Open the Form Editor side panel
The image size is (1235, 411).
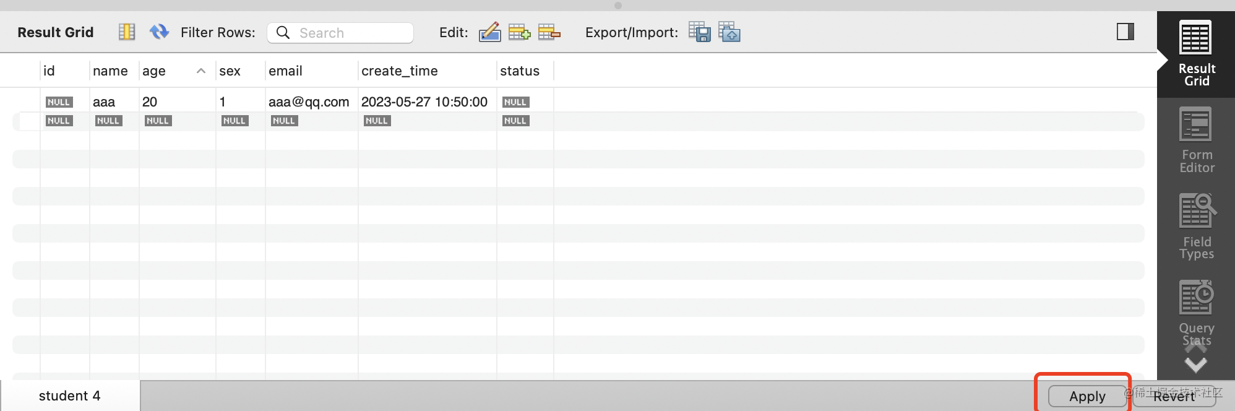pos(1196,141)
